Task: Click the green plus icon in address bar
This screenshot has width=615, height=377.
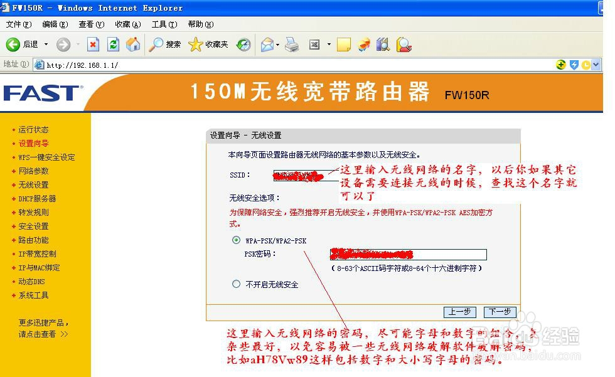Action: pos(561,65)
